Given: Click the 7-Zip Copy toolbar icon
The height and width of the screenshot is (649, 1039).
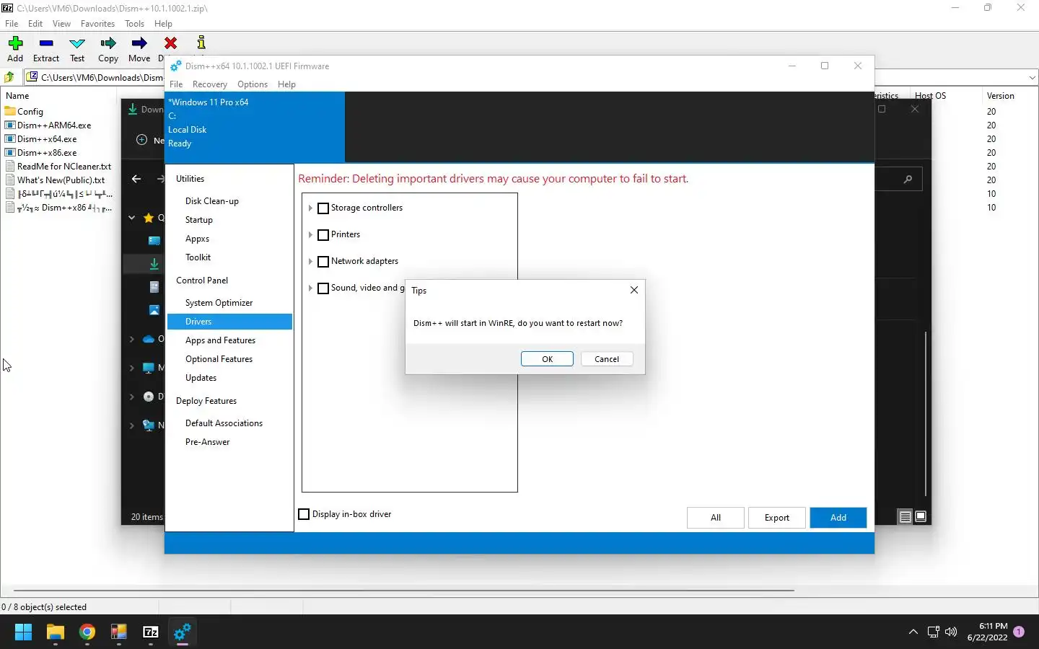Looking at the screenshot, I should [x=108, y=43].
